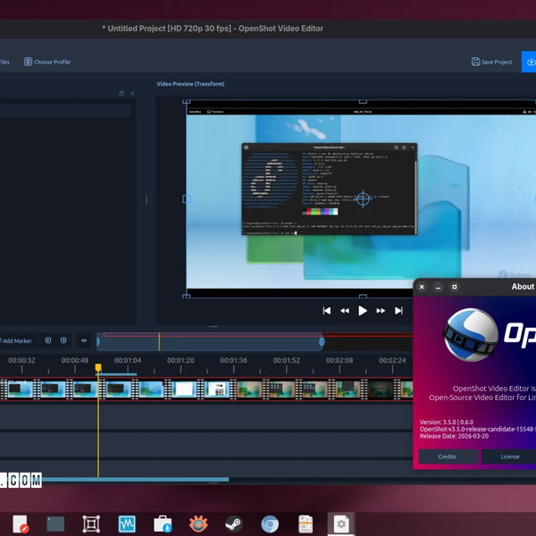Open the system monitor dock icon
This screenshot has width=536, height=536.
[127, 524]
